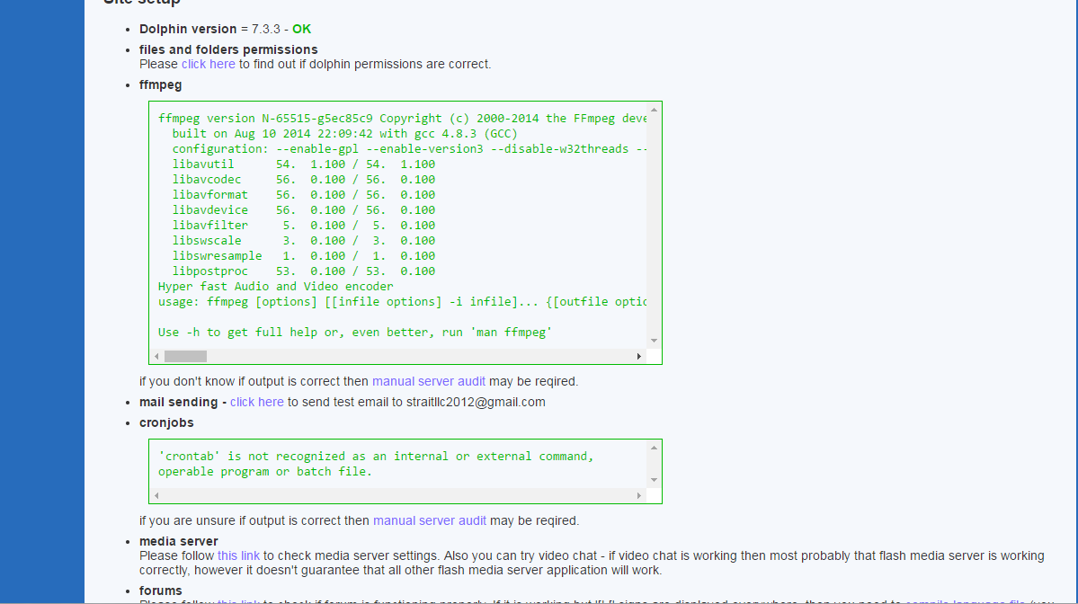Click 'click here' link to send test email
The width and height of the screenshot is (1078, 604).
pyautogui.click(x=256, y=402)
